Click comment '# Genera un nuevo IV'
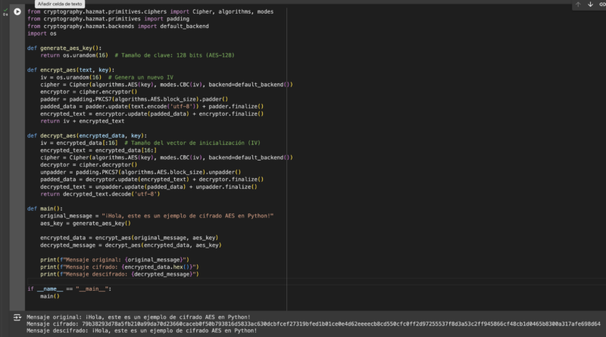The height and width of the screenshot is (337, 606). pyautogui.click(x=141, y=77)
